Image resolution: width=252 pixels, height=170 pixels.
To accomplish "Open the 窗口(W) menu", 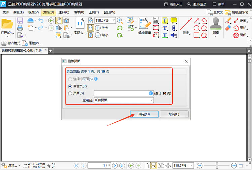I will click(x=109, y=12).
